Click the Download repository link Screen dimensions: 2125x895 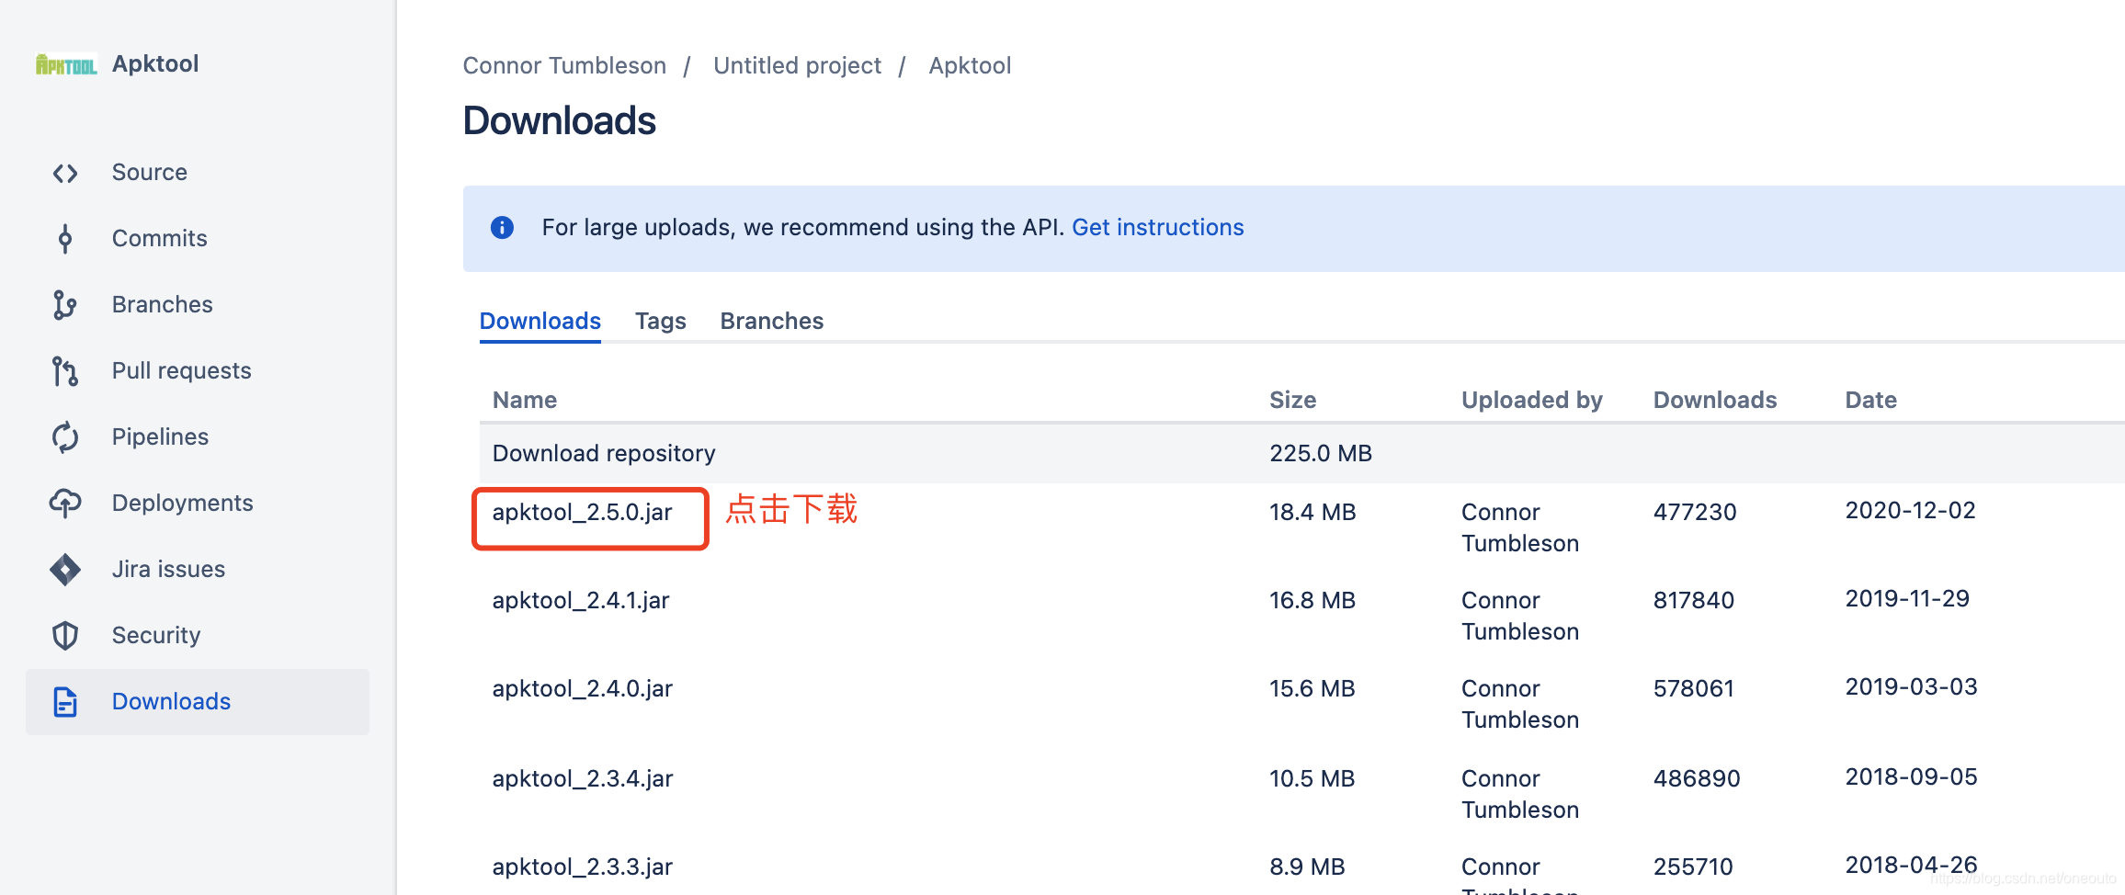604,453
